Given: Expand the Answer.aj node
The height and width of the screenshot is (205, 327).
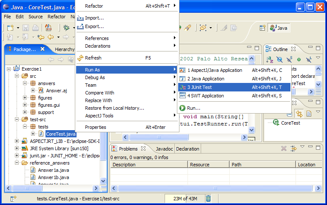Looking at the screenshot, I should (33, 91).
